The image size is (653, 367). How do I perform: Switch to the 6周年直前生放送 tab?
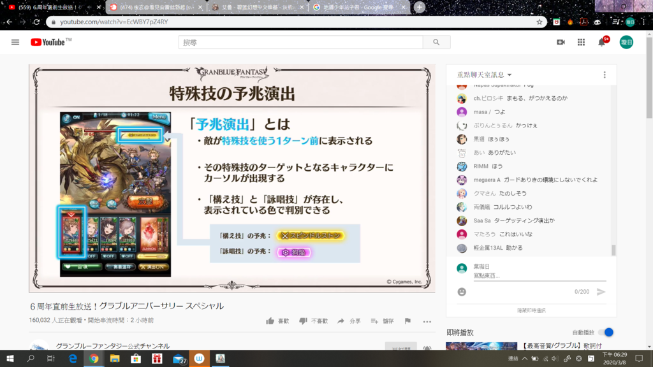53,7
